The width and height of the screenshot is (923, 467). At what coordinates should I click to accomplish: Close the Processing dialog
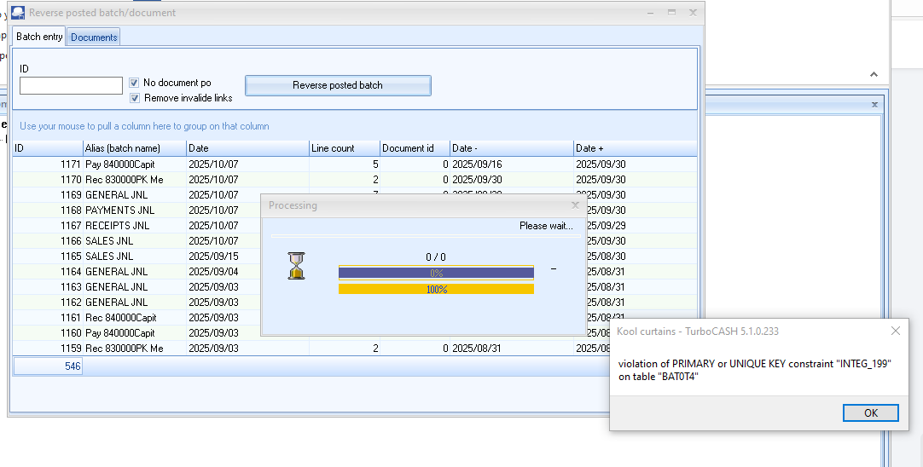(575, 205)
